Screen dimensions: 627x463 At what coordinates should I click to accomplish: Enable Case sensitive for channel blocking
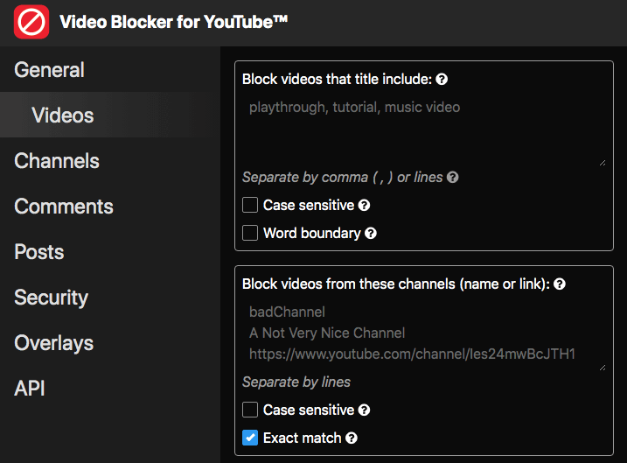pos(250,410)
